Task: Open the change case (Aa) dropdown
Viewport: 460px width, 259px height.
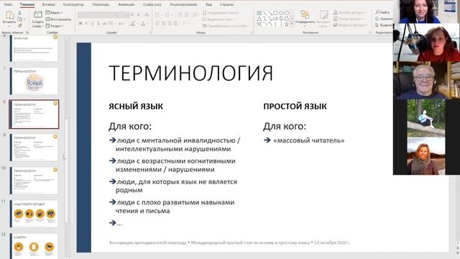Action: pyautogui.click(x=121, y=24)
